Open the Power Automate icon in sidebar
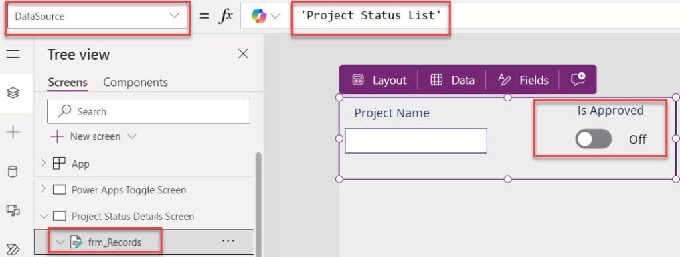 [x=13, y=249]
